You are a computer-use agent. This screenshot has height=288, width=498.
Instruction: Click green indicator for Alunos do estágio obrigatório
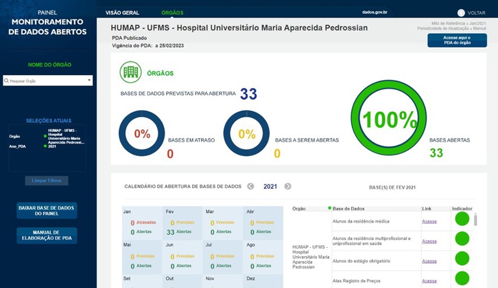pyautogui.click(x=462, y=260)
